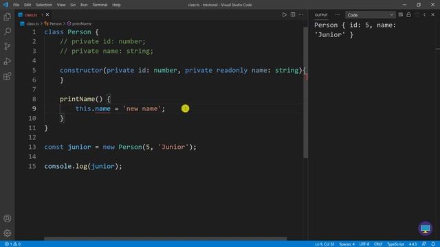440x247 pixels.
Task: Split the editor to the right
Action: 293,14
